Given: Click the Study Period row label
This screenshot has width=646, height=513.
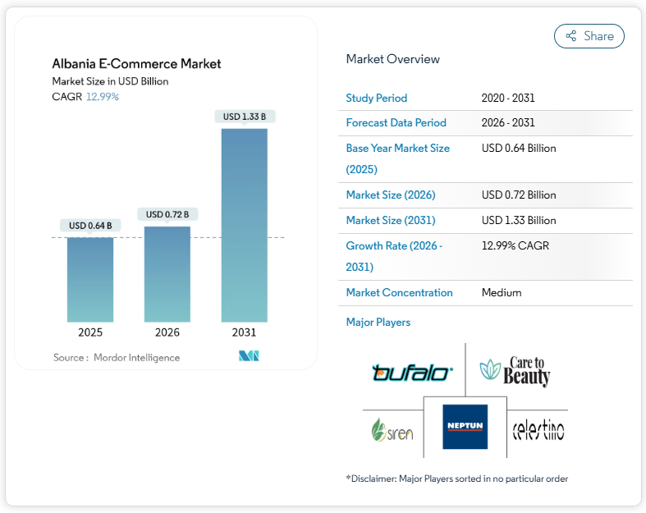Looking at the screenshot, I should click(x=377, y=98).
